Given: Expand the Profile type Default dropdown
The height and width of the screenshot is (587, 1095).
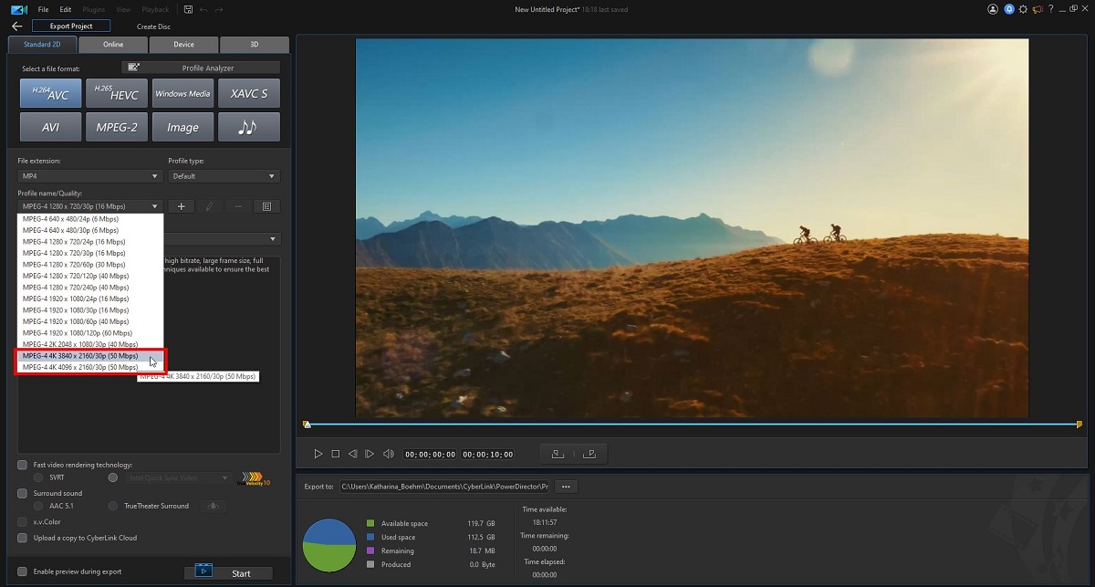Looking at the screenshot, I should click(223, 176).
